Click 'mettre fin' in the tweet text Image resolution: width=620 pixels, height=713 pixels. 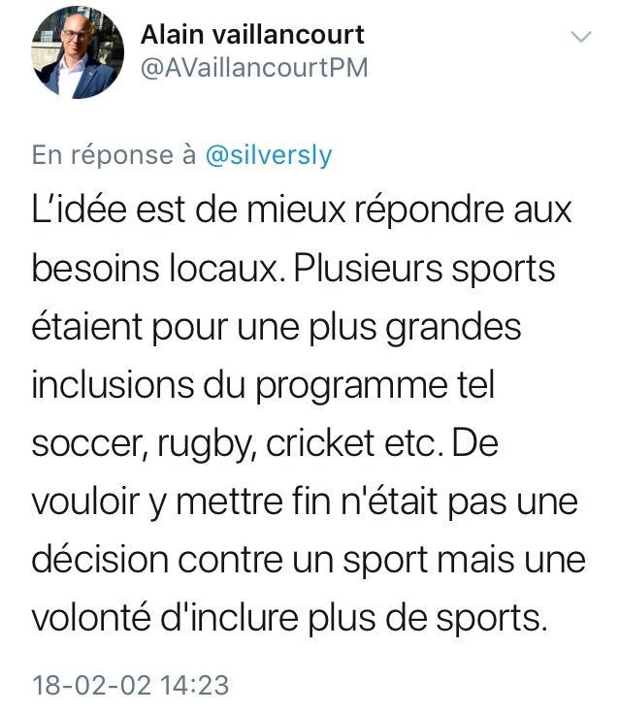(253, 501)
